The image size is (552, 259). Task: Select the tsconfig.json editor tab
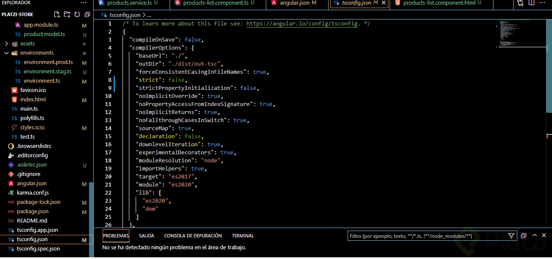(359, 3)
